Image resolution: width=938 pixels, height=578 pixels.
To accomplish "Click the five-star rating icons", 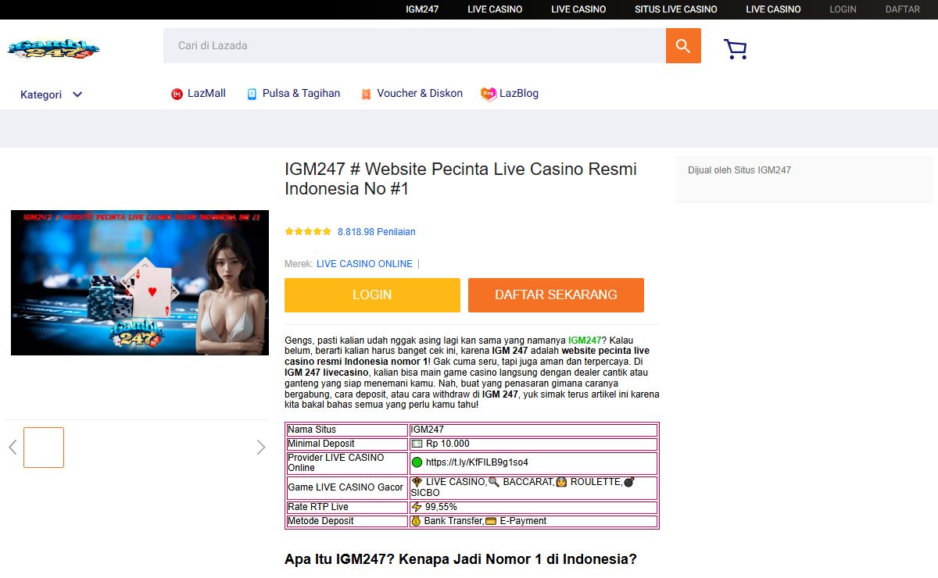I will 308,232.
